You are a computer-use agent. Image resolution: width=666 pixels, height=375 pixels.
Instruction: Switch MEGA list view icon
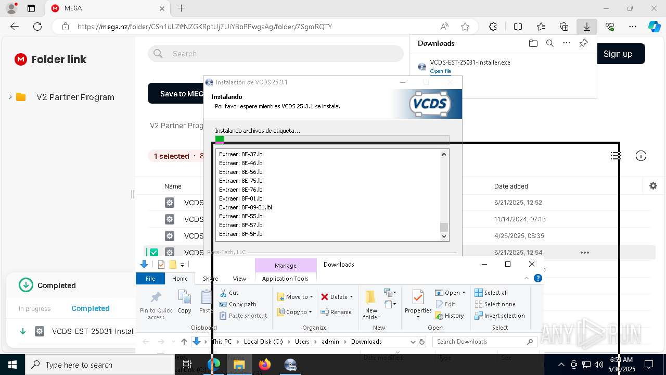pos(616,156)
